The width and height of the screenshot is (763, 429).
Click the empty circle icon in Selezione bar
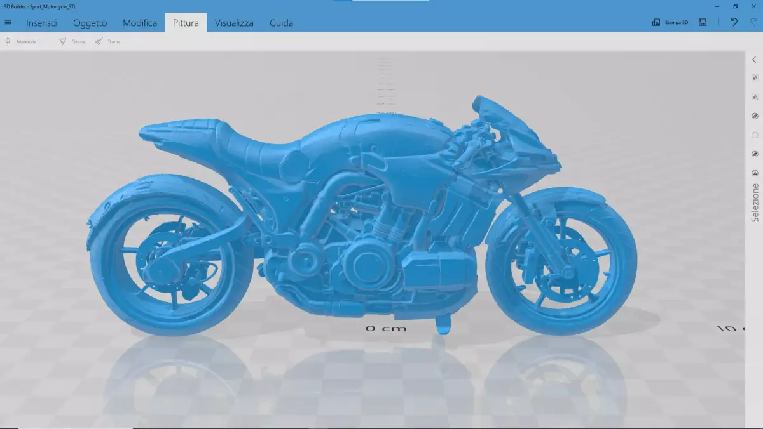click(755, 135)
